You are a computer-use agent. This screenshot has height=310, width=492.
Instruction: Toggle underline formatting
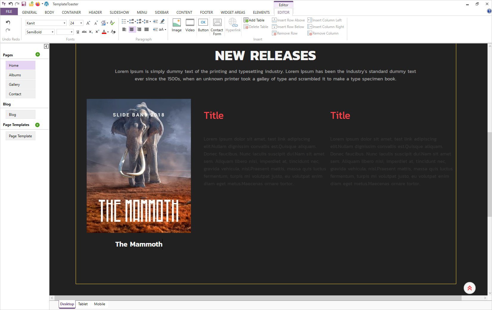[78, 32]
